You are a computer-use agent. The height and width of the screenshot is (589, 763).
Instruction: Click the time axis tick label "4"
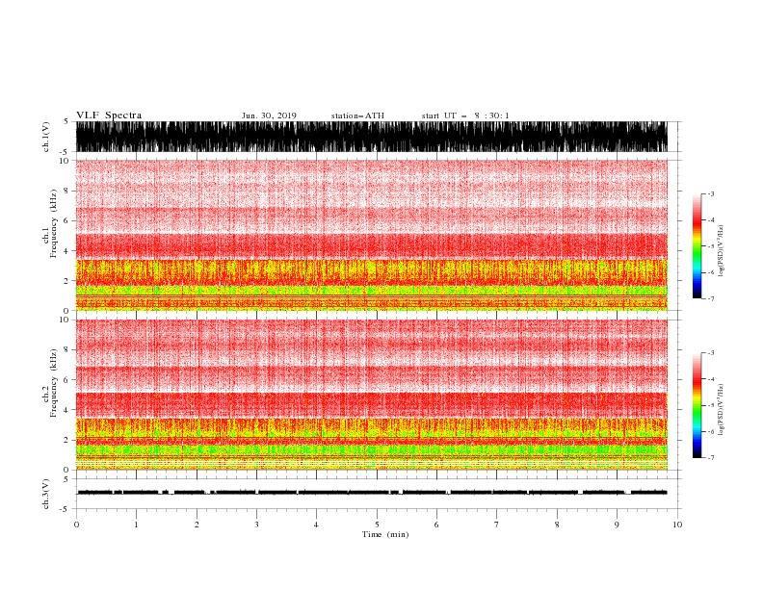coord(316,525)
